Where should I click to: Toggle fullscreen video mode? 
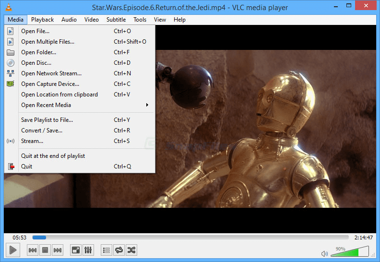click(x=76, y=250)
